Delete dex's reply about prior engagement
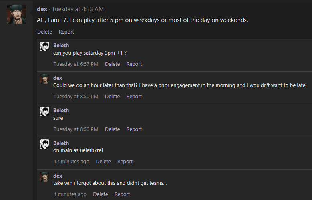The height and width of the screenshot is (200, 312). click(112, 97)
